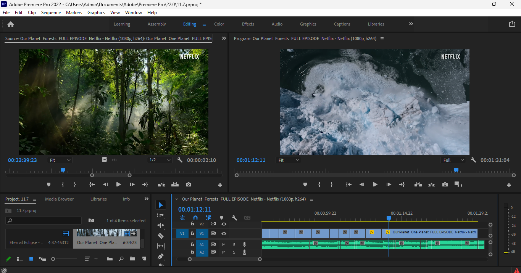Click Export Frame camera in Source monitor

189,185
